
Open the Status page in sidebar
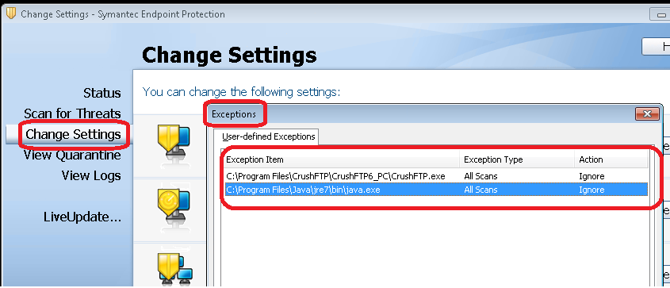pyautogui.click(x=102, y=93)
